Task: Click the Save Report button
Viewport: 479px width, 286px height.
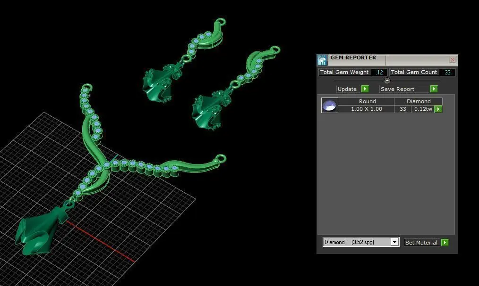Action: point(404,89)
